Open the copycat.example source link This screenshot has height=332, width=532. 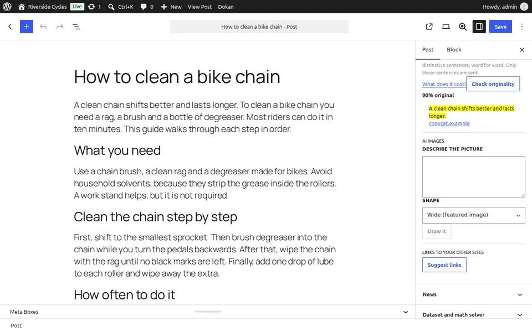(x=449, y=123)
